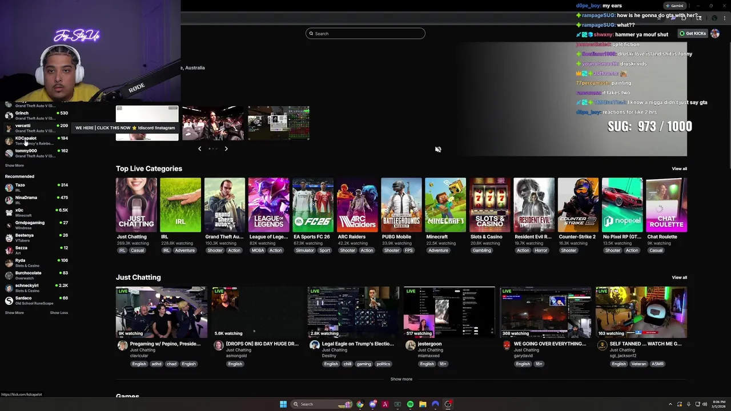Open the Grand Theft Auto category cover
Viewport: 731px width, 411px height.
[224, 205]
